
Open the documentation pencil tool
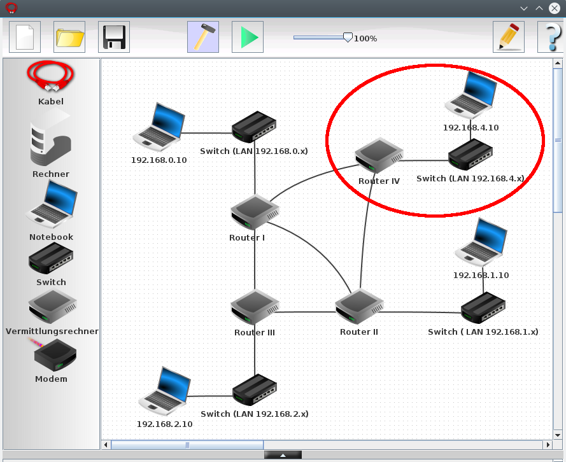(x=509, y=37)
